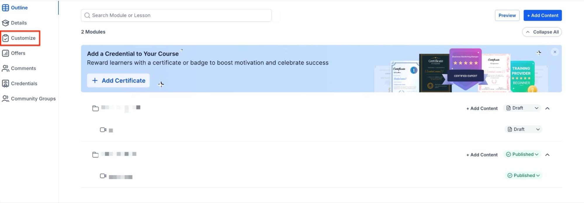
Task: Click the Community Groups icon
Action: tap(5, 99)
